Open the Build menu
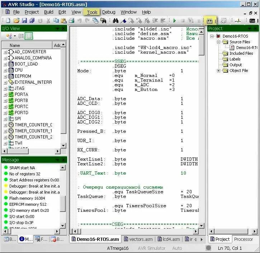Viewport: 260px width, 253px height. [x=48, y=12]
